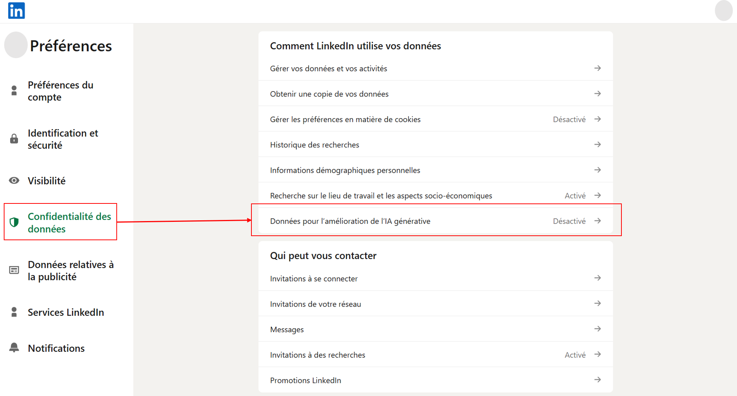Select Préférences du compte in sidebar
Viewport: 737px width, 396px height.
click(x=60, y=91)
